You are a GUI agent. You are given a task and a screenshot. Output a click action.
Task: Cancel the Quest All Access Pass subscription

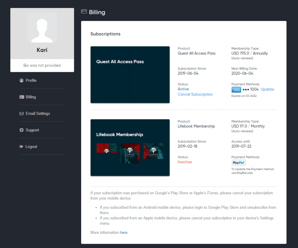[x=195, y=94]
